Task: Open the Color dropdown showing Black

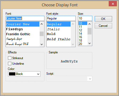Action: [x=24, y=74]
